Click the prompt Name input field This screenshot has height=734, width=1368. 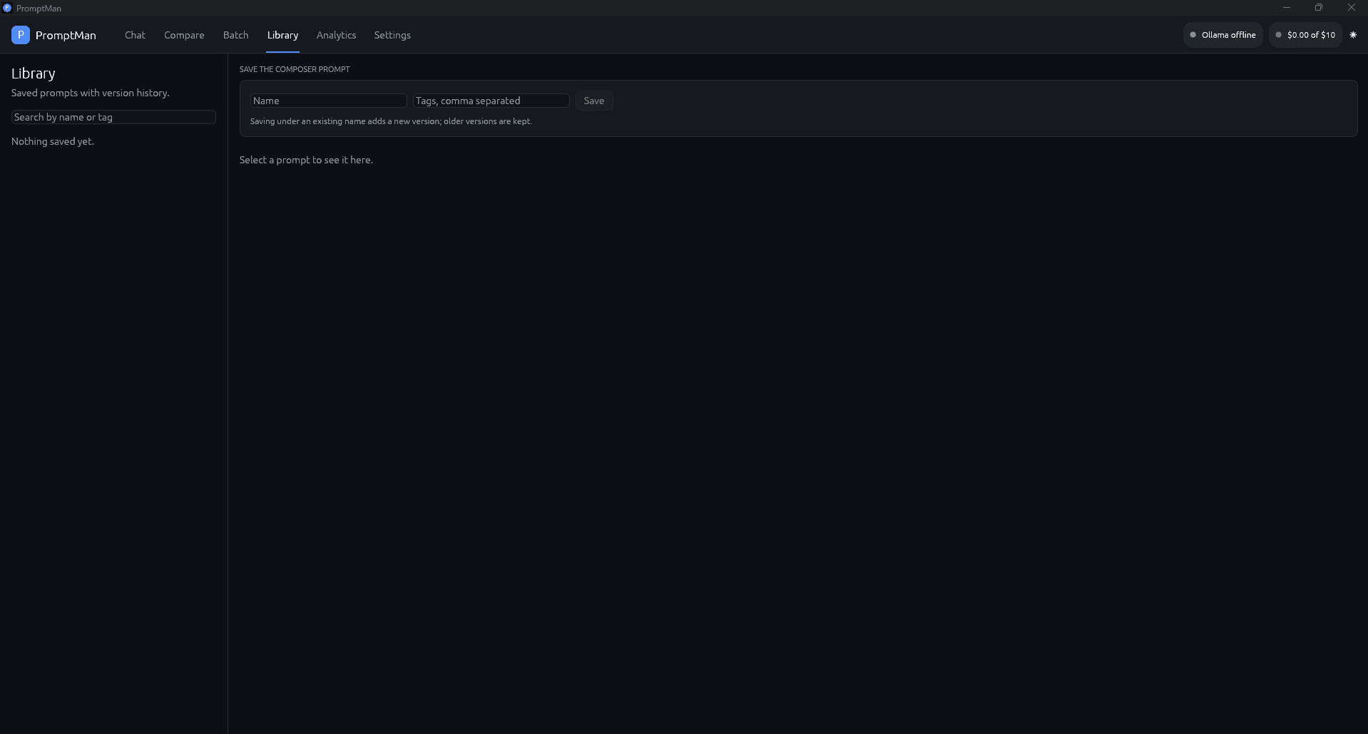(329, 101)
